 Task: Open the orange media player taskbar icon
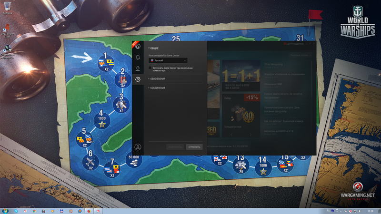pyautogui.click(x=52, y=211)
